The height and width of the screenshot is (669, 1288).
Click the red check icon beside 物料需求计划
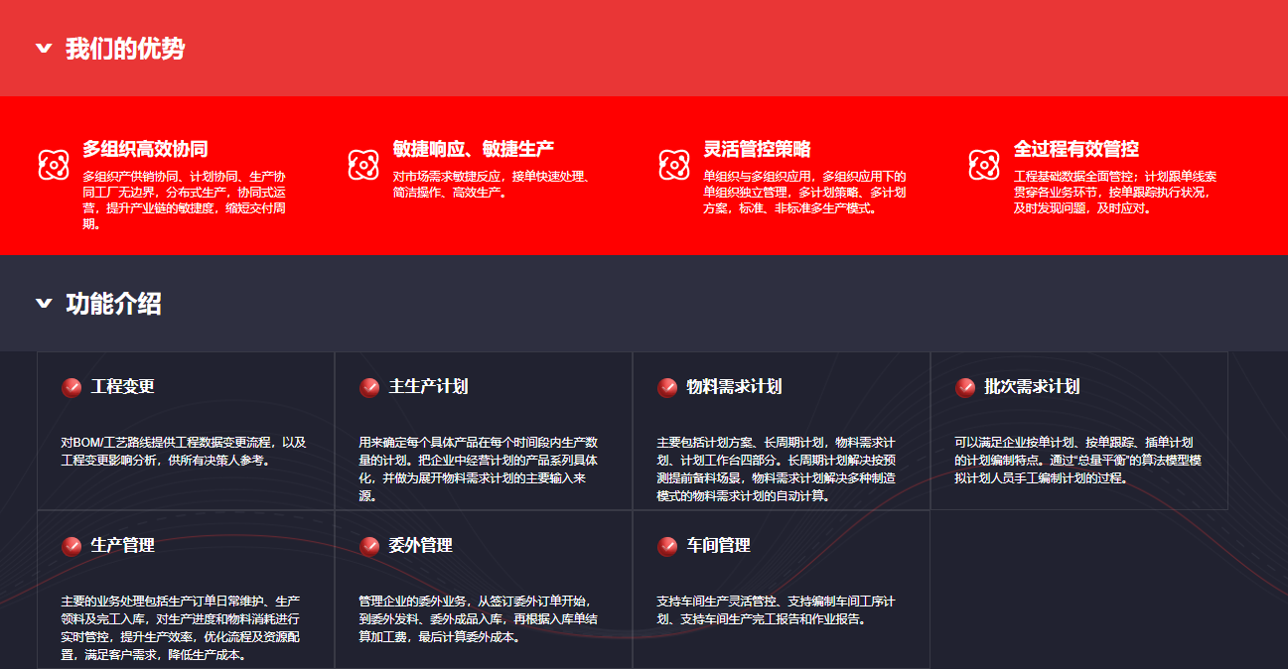tap(667, 387)
